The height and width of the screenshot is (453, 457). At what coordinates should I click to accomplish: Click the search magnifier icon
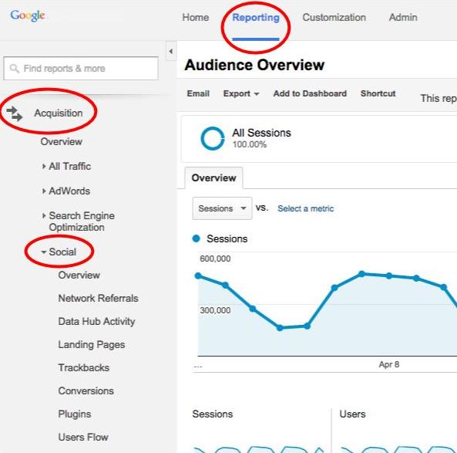(x=14, y=69)
